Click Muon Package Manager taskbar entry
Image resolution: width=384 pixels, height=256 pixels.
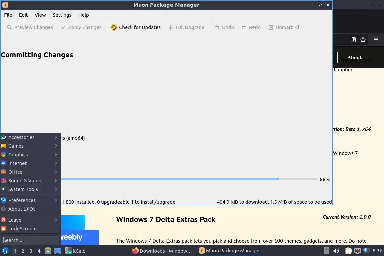click(x=229, y=251)
